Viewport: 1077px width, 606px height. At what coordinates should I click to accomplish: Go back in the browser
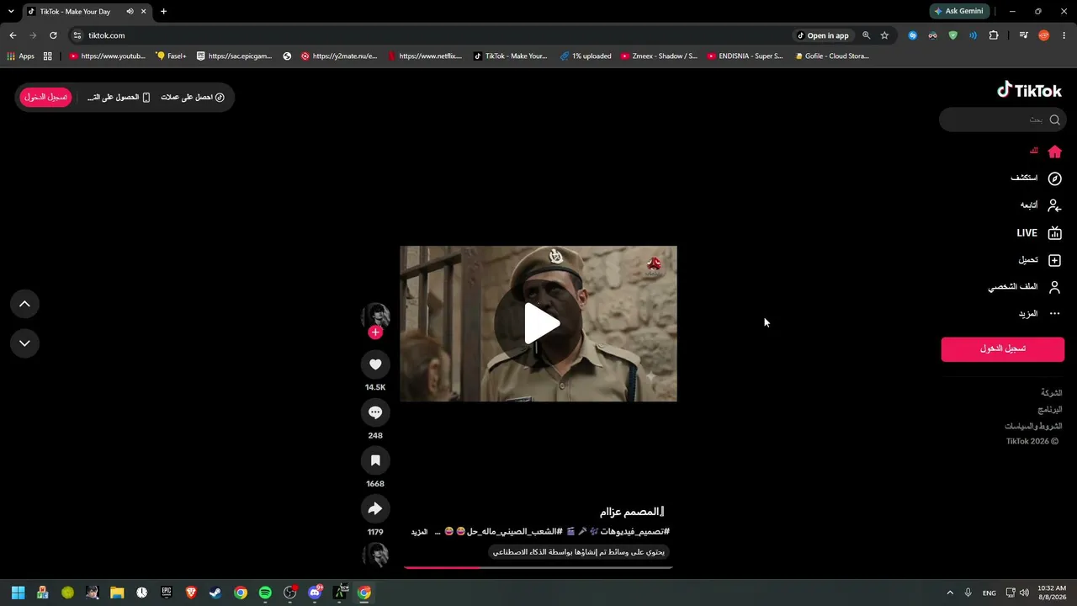click(13, 35)
